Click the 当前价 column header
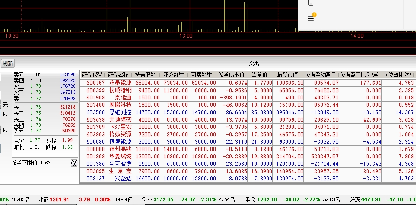 tap(259, 74)
